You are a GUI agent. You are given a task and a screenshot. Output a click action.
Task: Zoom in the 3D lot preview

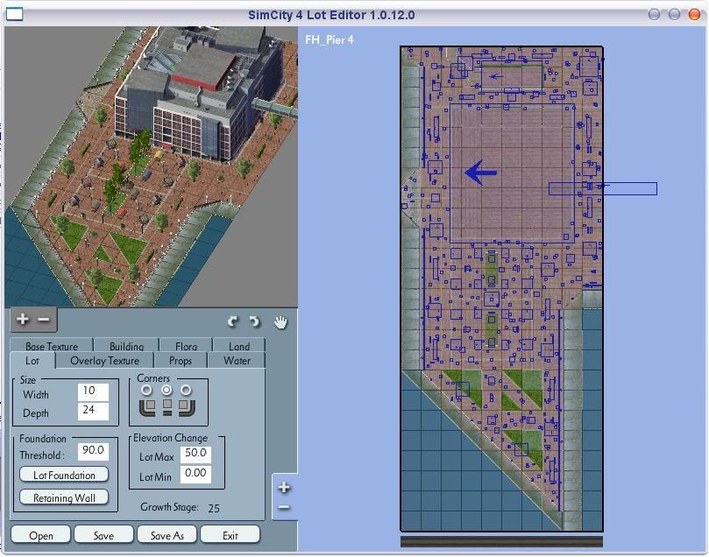(x=22, y=320)
